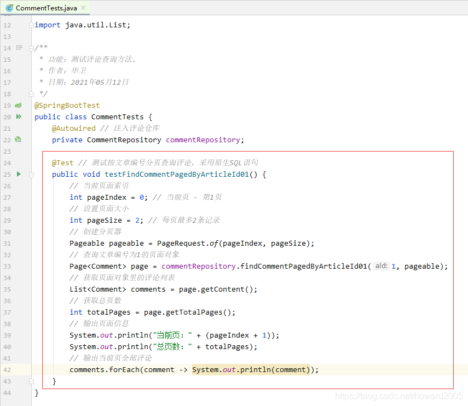Click the Java class file icon on the tab

pyautogui.click(x=9, y=8)
